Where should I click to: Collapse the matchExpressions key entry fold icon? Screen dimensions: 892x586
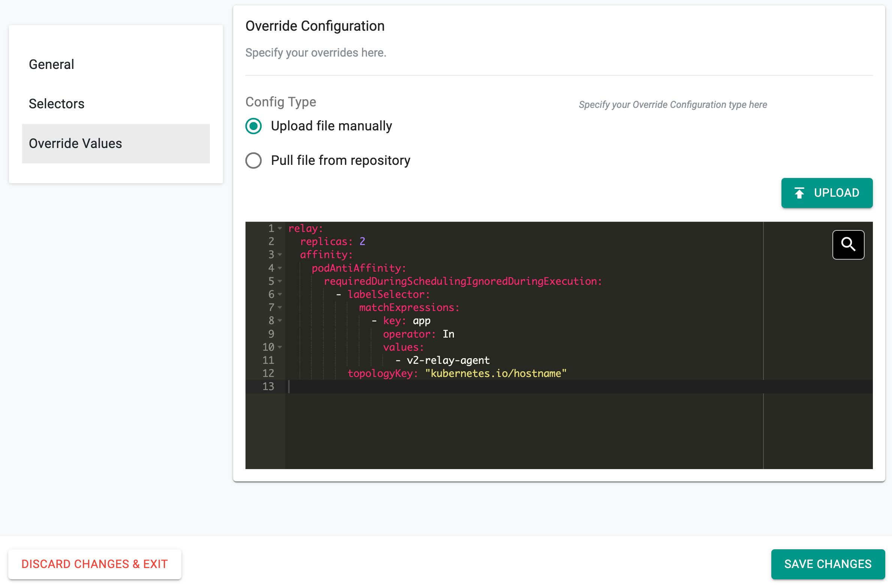point(280,320)
